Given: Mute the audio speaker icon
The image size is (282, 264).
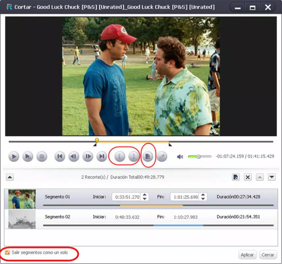Looking at the screenshot, I should click(x=180, y=157).
